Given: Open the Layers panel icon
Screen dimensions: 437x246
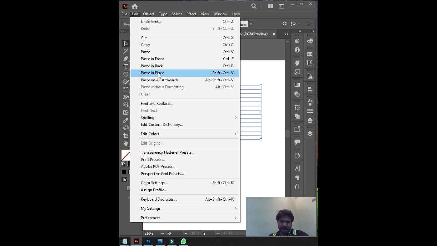Looking at the screenshot, I should click(x=310, y=134).
